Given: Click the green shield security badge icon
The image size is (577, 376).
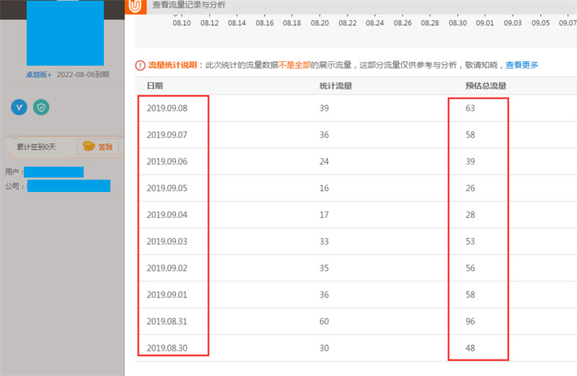Looking at the screenshot, I should click(41, 107).
